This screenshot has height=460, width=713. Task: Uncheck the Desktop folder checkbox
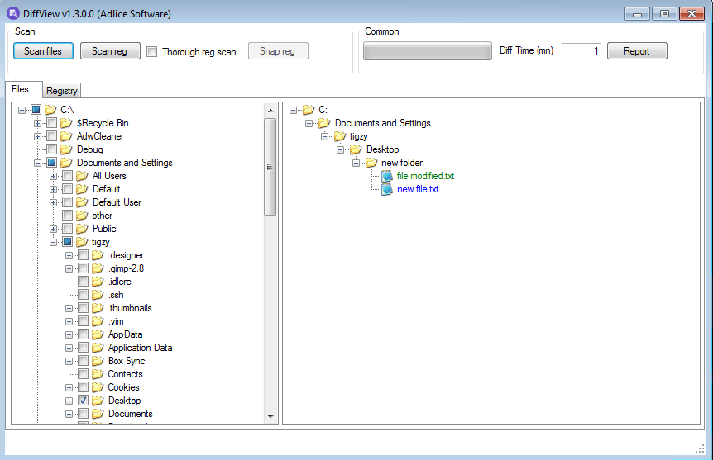(84, 401)
